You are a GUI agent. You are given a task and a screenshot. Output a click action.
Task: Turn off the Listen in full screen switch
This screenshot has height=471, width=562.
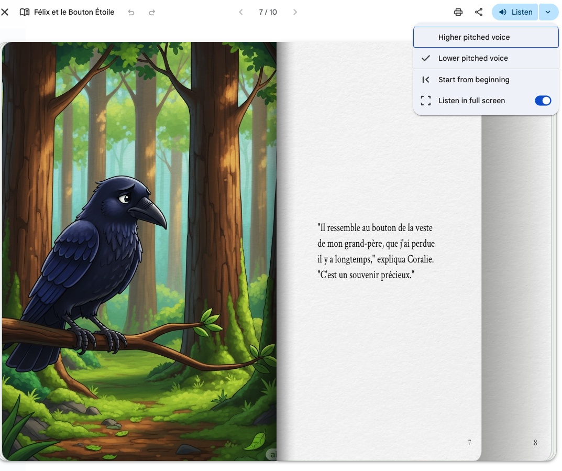tap(543, 101)
